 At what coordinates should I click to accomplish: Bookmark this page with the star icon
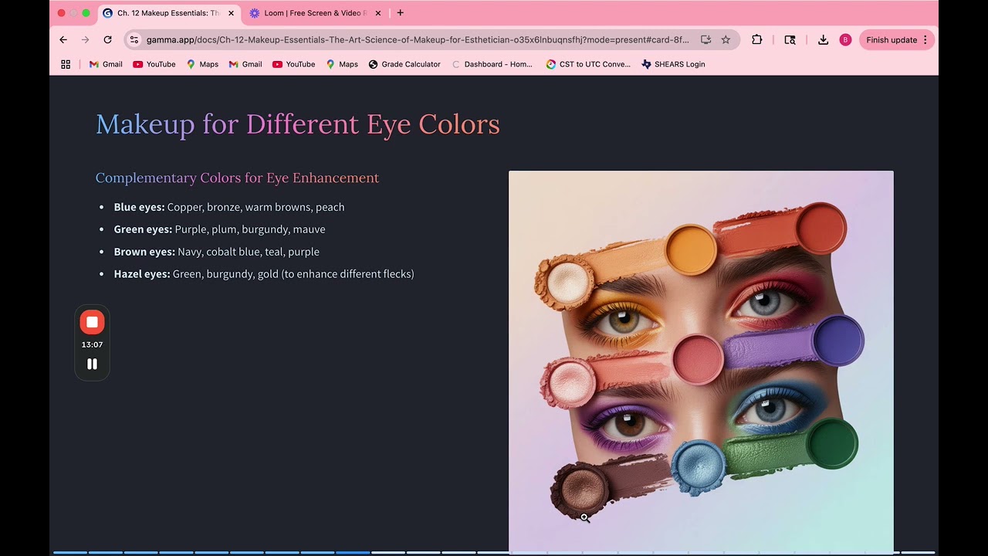pos(726,40)
